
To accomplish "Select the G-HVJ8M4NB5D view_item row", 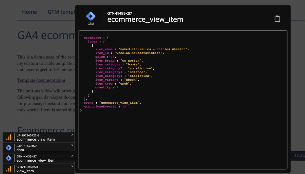I will [x=39, y=169].
